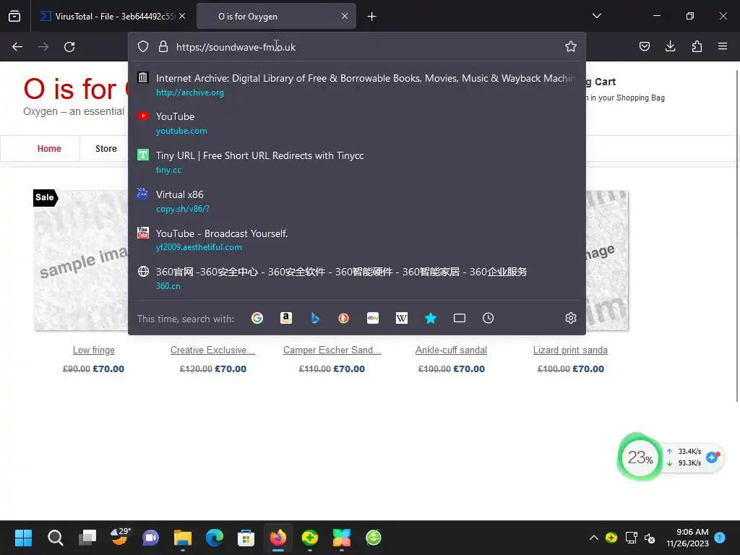Click the Firefox View icon

click(14, 16)
